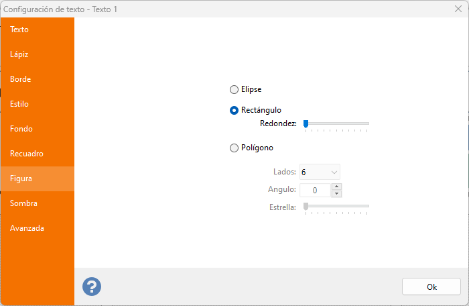Screen dimensions: 469x306
Task: Click the Redondez slider track
Action: coord(338,123)
